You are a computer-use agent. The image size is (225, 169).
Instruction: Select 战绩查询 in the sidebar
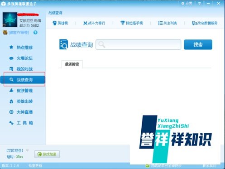(23, 80)
